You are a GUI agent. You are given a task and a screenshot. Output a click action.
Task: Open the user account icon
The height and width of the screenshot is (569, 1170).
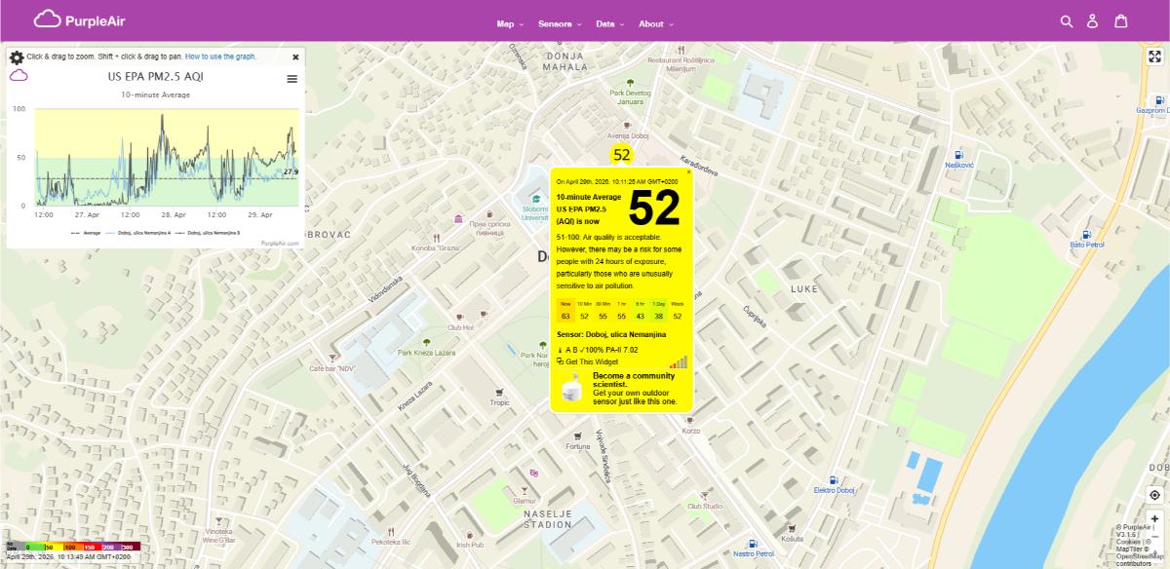[x=1093, y=21]
